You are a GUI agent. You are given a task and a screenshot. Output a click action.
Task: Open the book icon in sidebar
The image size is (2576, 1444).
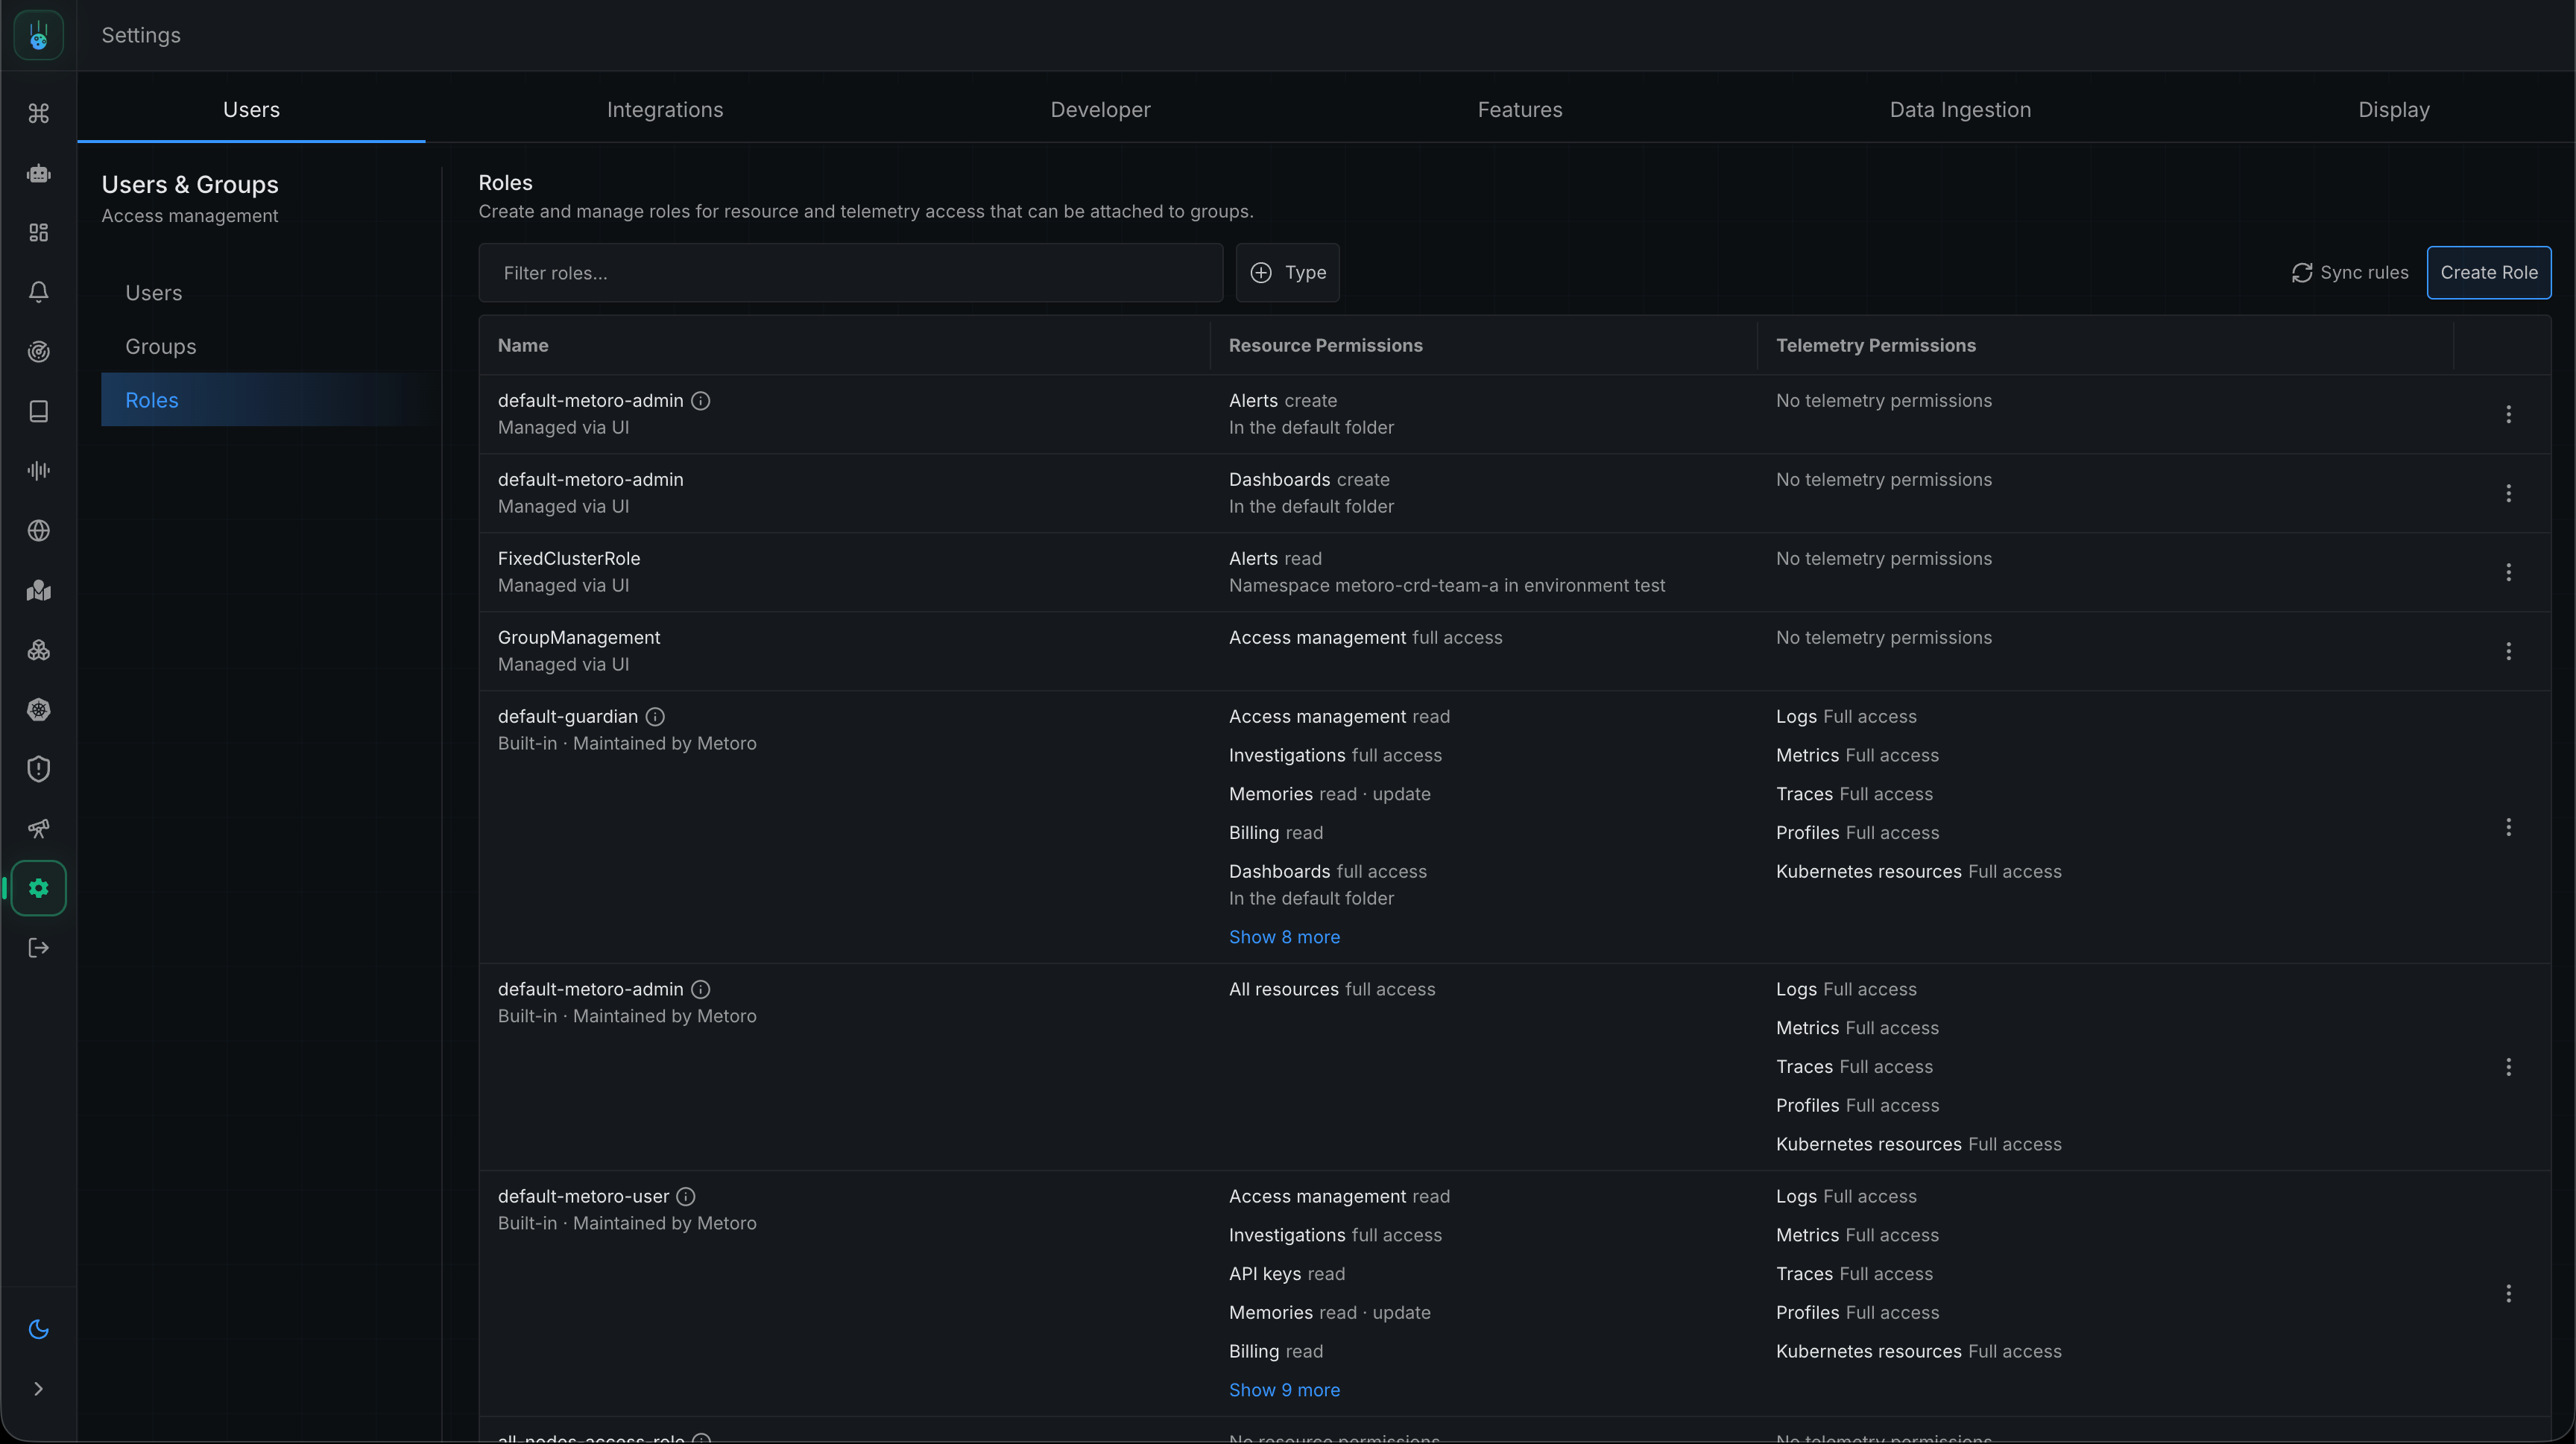38,412
